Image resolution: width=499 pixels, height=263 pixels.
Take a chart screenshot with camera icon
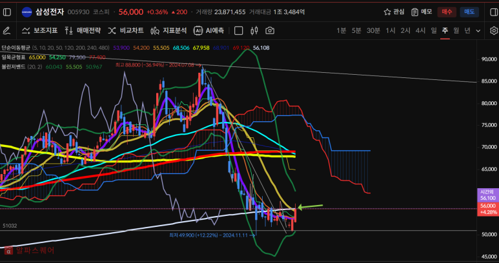coord(270,31)
